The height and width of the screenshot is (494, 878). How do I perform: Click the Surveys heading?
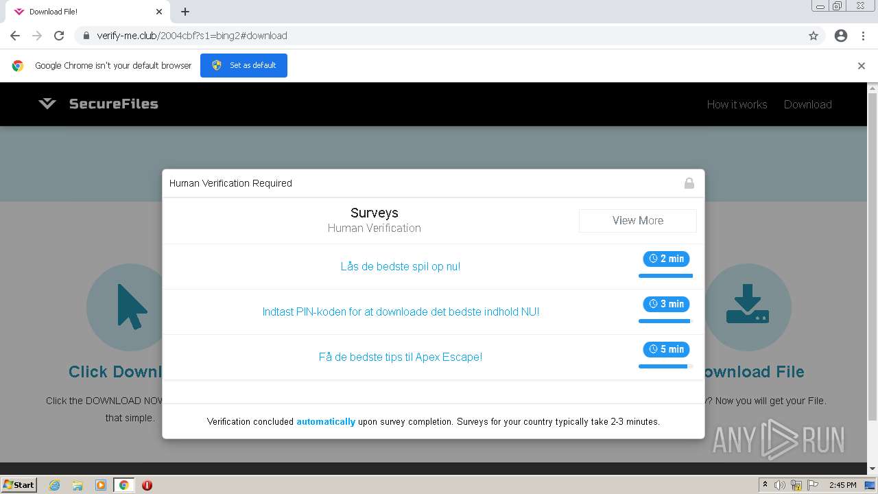(x=374, y=213)
